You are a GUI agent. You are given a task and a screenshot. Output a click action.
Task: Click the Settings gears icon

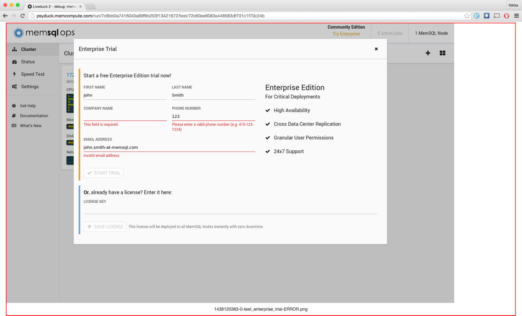coord(14,87)
